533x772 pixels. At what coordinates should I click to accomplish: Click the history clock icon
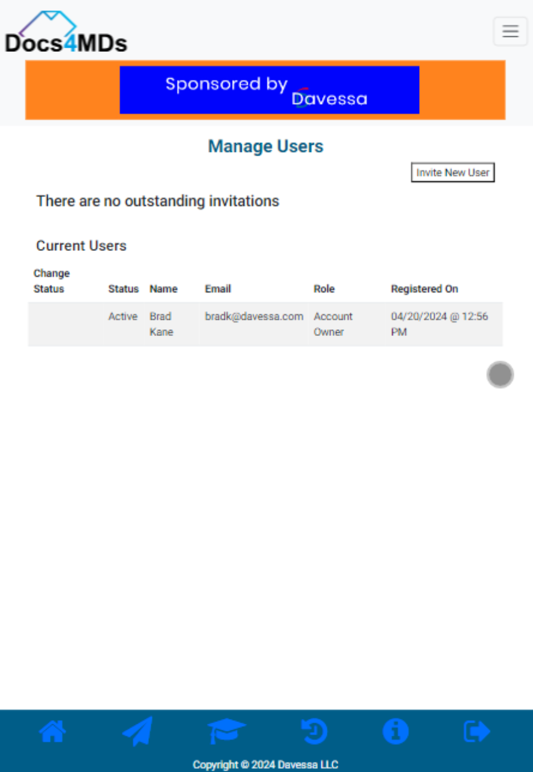click(x=314, y=730)
